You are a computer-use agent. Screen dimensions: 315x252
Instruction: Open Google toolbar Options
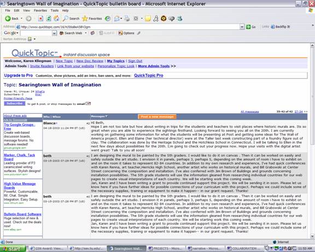point(126,33)
